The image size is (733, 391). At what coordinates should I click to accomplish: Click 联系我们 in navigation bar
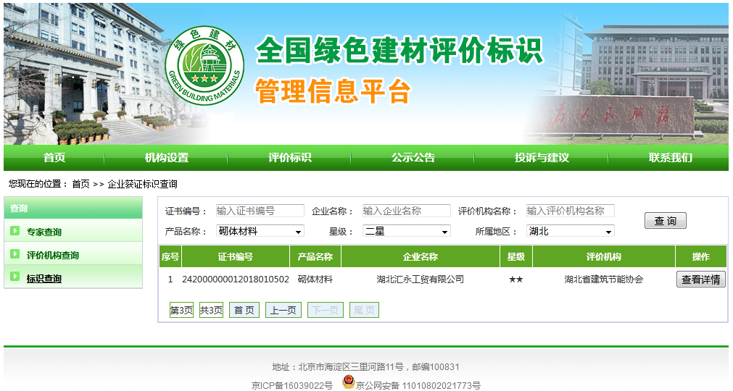point(670,158)
